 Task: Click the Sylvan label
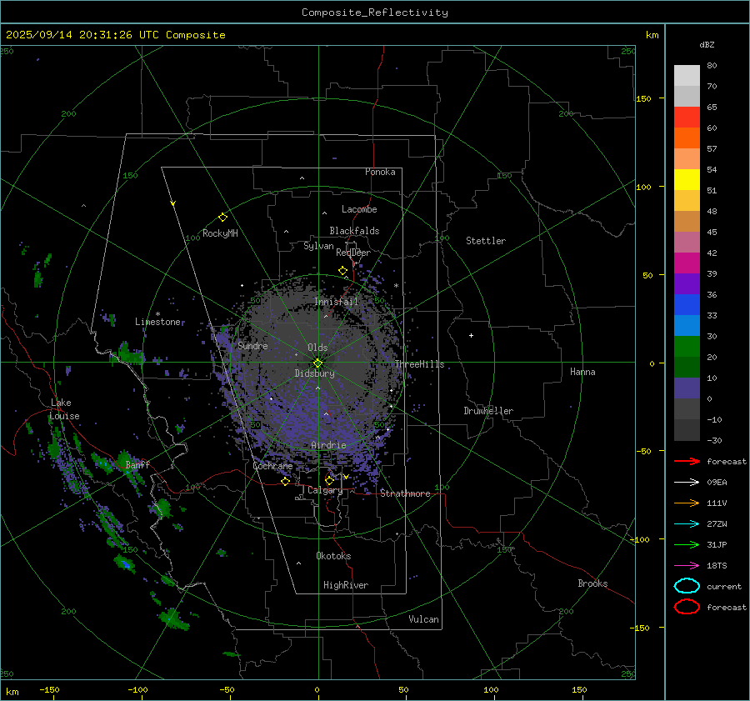point(318,246)
